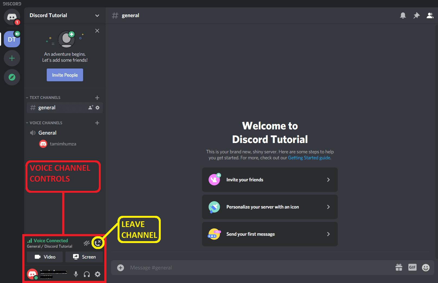This screenshot has height=283, width=438.
Task: Open Personalize your server with an icon
Action: pyautogui.click(x=270, y=207)
